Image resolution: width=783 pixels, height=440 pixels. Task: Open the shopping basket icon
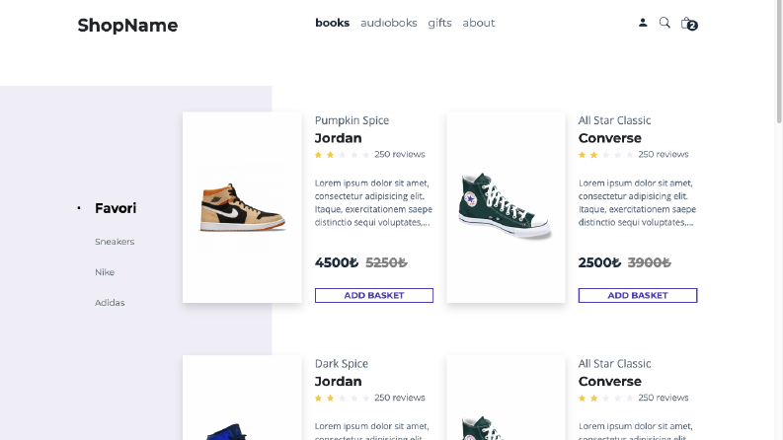(688, 23)
